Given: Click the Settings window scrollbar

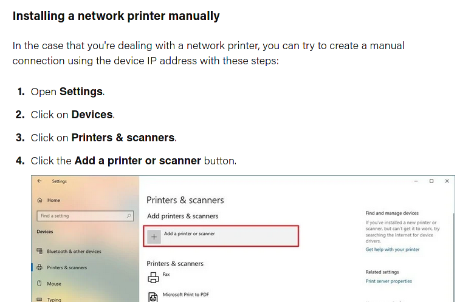Looking at the screenshot, I should pyautogui.click(x=453, y=257).
